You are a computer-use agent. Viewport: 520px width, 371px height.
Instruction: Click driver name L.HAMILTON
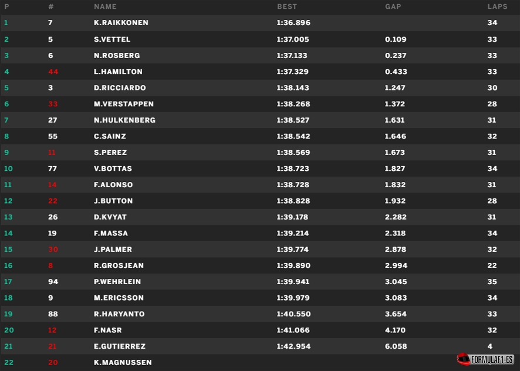(x=118, y=72)
